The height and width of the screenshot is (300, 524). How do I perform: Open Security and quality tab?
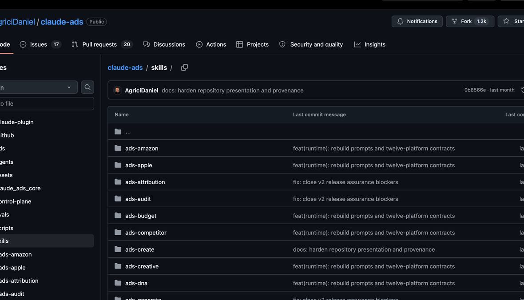point(311,44)
